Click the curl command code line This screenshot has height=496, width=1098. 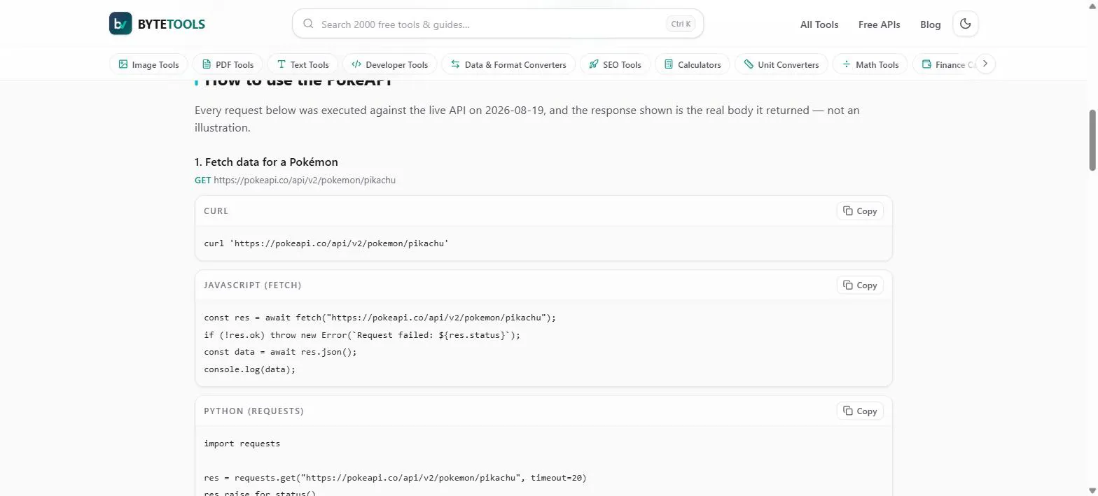point(326,243)
